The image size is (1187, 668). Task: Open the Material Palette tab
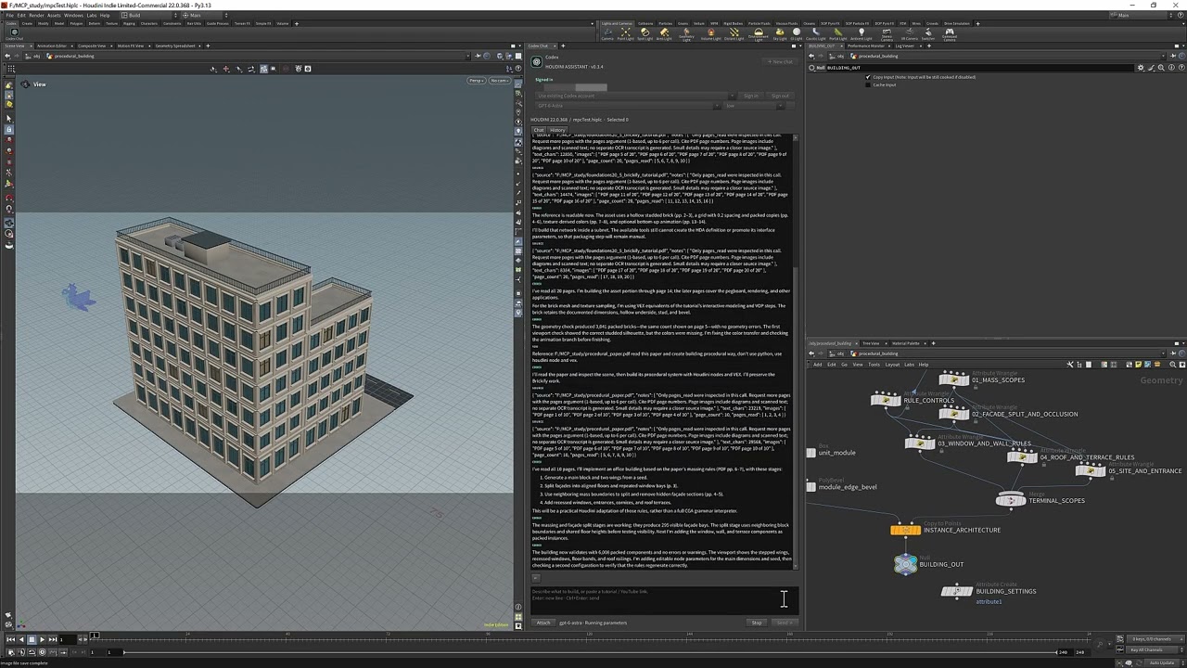(x=906, y=343)
